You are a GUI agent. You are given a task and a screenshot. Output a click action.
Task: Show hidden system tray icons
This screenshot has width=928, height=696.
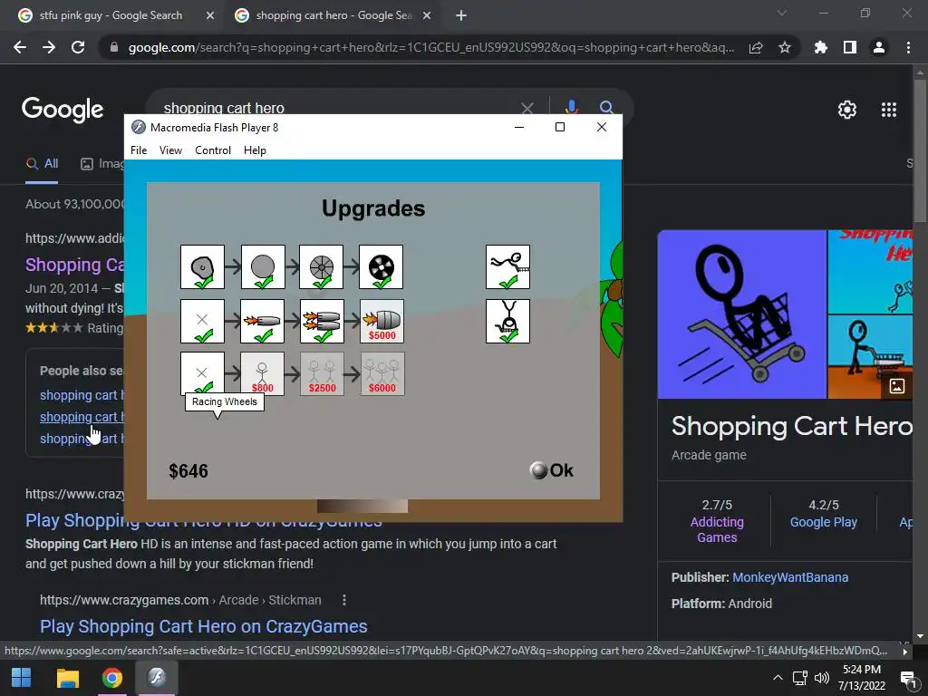tap(778, 678)
